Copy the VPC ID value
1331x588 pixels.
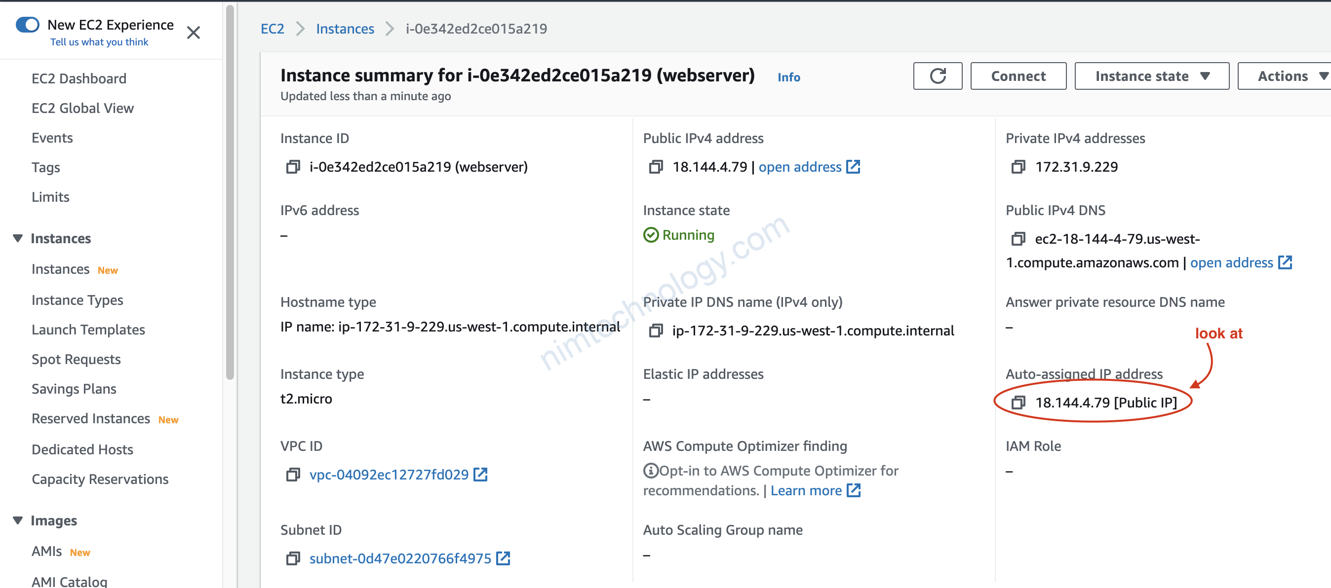(293, 475)
